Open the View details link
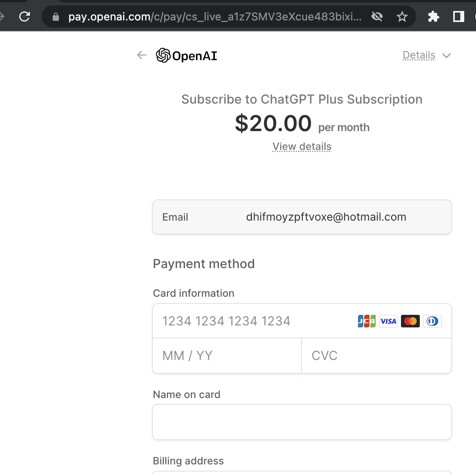The height and width of the screenshot is (475, 476). click(302, 146)
